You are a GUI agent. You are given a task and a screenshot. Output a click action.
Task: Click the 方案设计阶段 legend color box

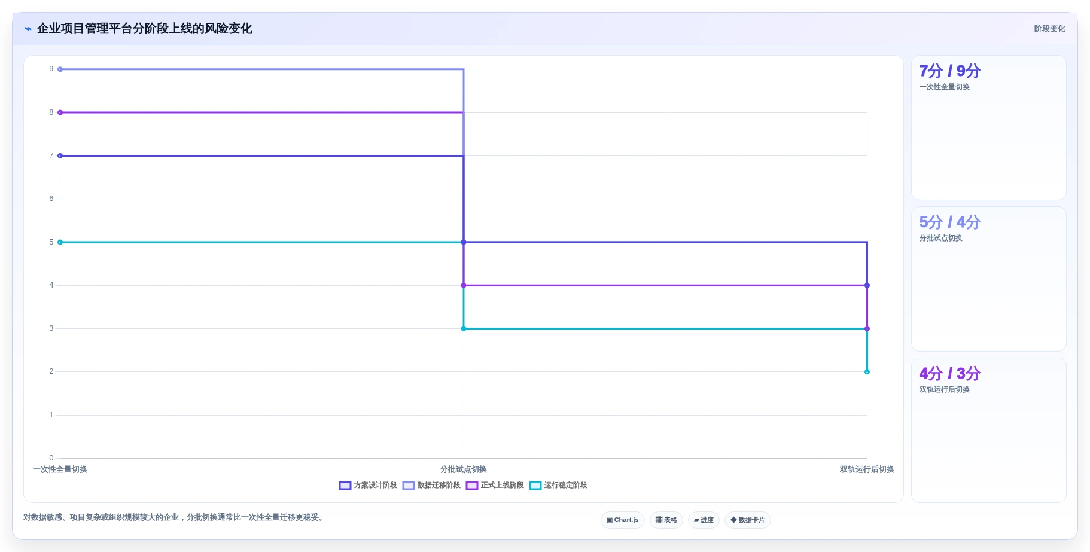(345, 486)
